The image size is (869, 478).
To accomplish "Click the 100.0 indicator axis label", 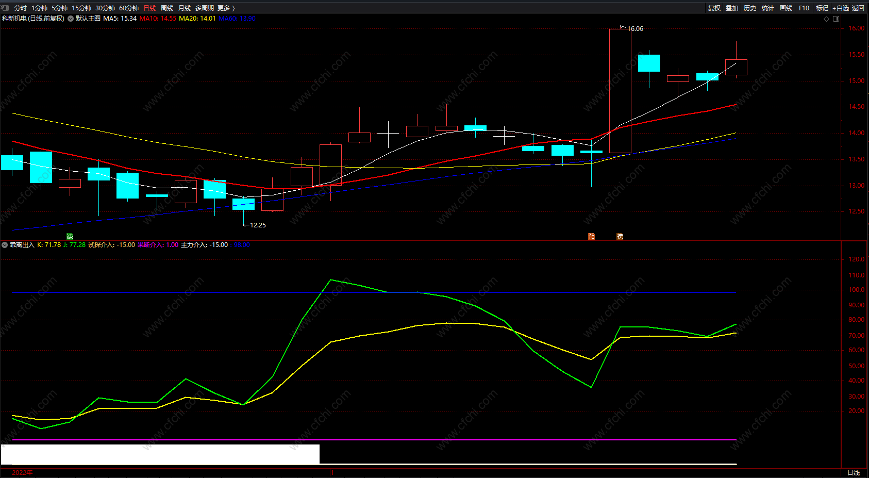I will coord(857,290).
